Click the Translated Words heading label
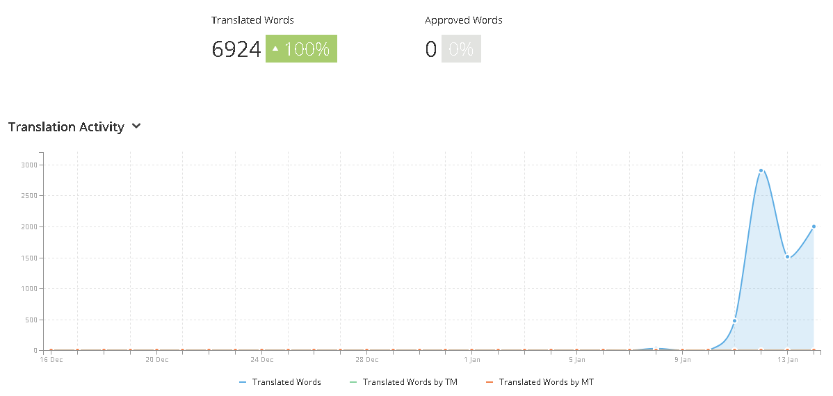The width and height of the screenshot is (833, 396). tap(252, 20)
